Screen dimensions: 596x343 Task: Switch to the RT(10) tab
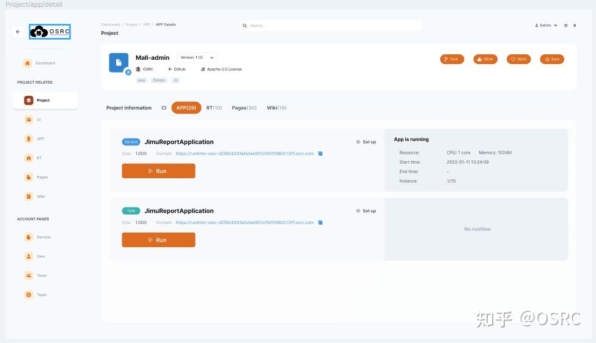pos(214,108)
